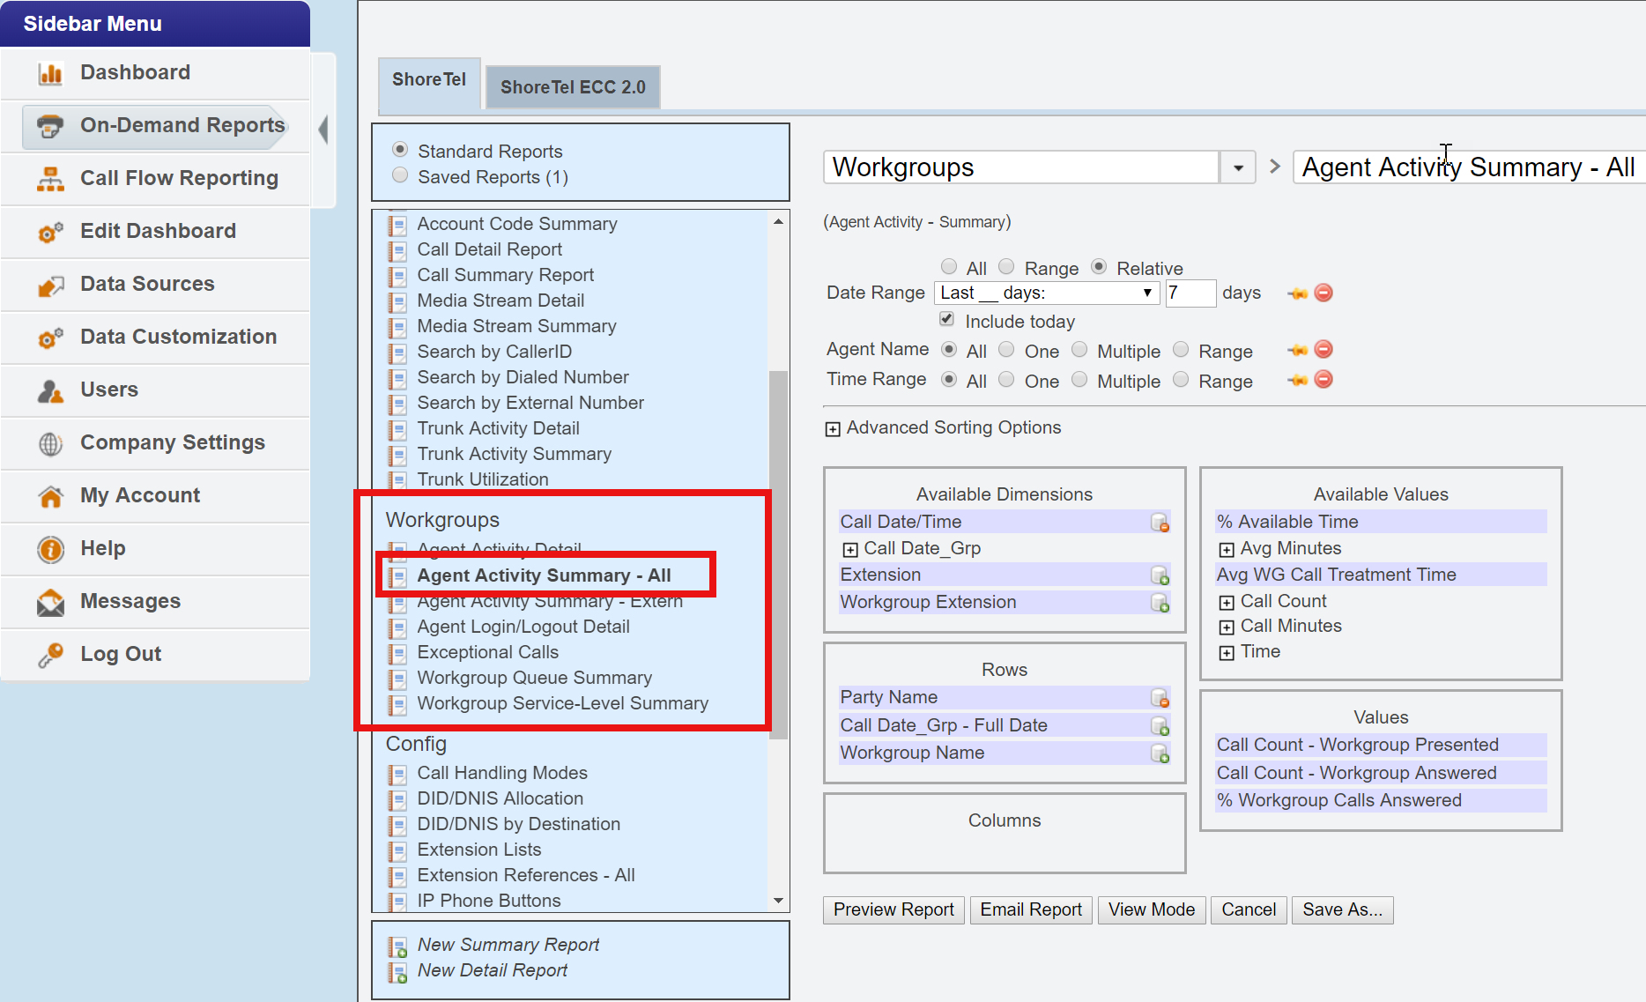The height and width of the screenshot is (1002, 1646).
Task: Click the Log Out key icon
Action: pos(50,655)
